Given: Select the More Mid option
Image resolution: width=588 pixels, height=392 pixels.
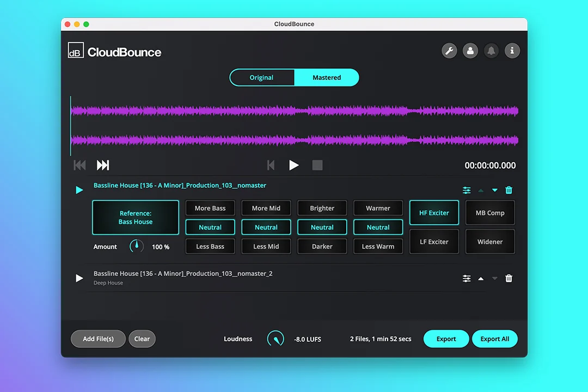Looking at the screenshot, I should [266, 208].
